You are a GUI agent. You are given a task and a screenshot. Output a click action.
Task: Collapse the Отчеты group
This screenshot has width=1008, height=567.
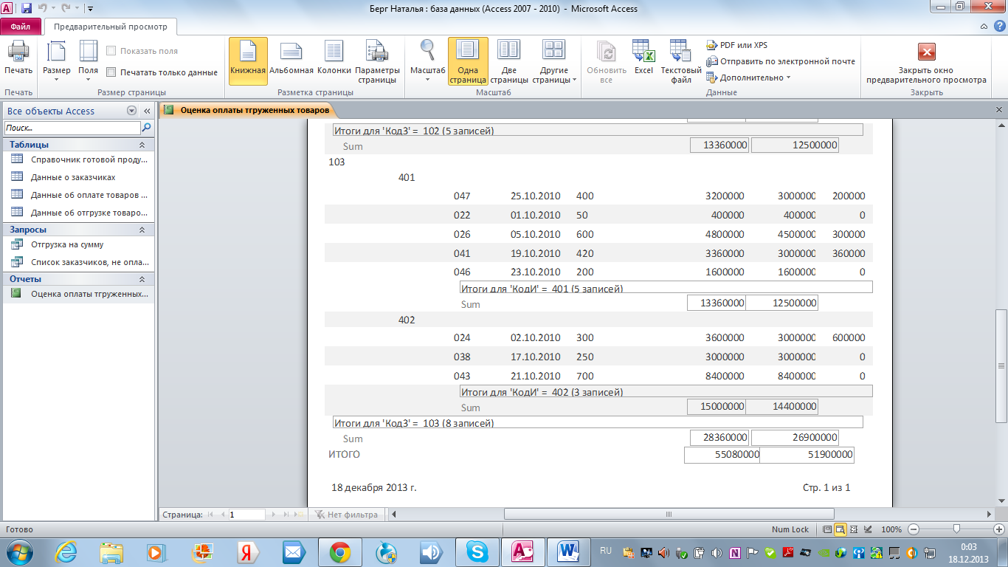[142, 279]
